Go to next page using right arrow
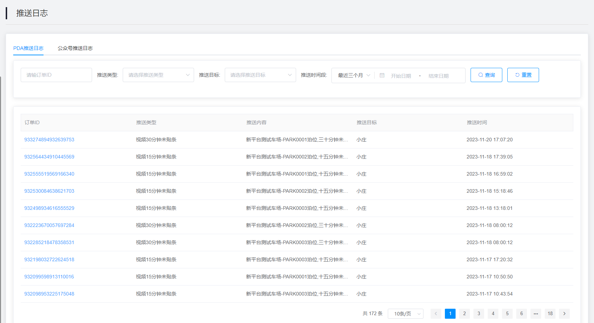This screenshot has height=323, width=594. click(x=564, y=314)
